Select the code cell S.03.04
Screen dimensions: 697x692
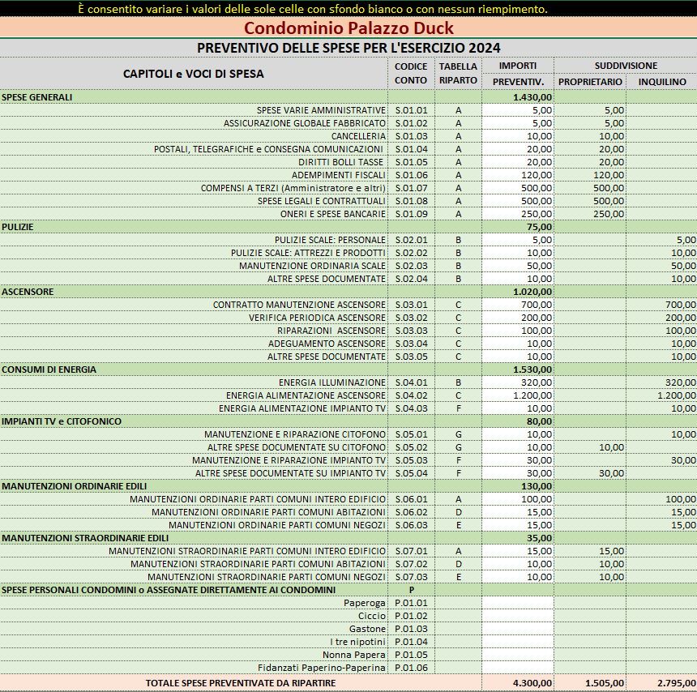[411, 344]
